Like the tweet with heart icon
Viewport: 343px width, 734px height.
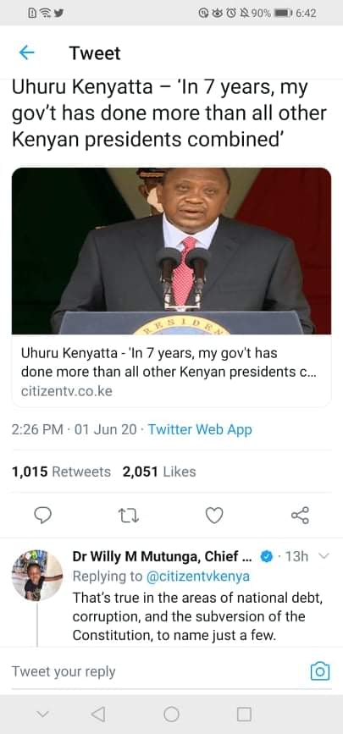[214, 516]
